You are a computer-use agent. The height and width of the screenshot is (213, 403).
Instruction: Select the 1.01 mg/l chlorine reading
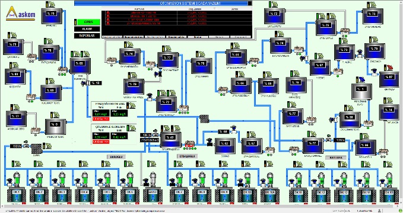point(101,114)
